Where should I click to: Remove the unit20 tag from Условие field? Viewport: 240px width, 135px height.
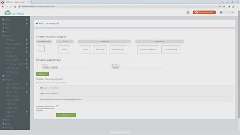click(x=57, y=67)
